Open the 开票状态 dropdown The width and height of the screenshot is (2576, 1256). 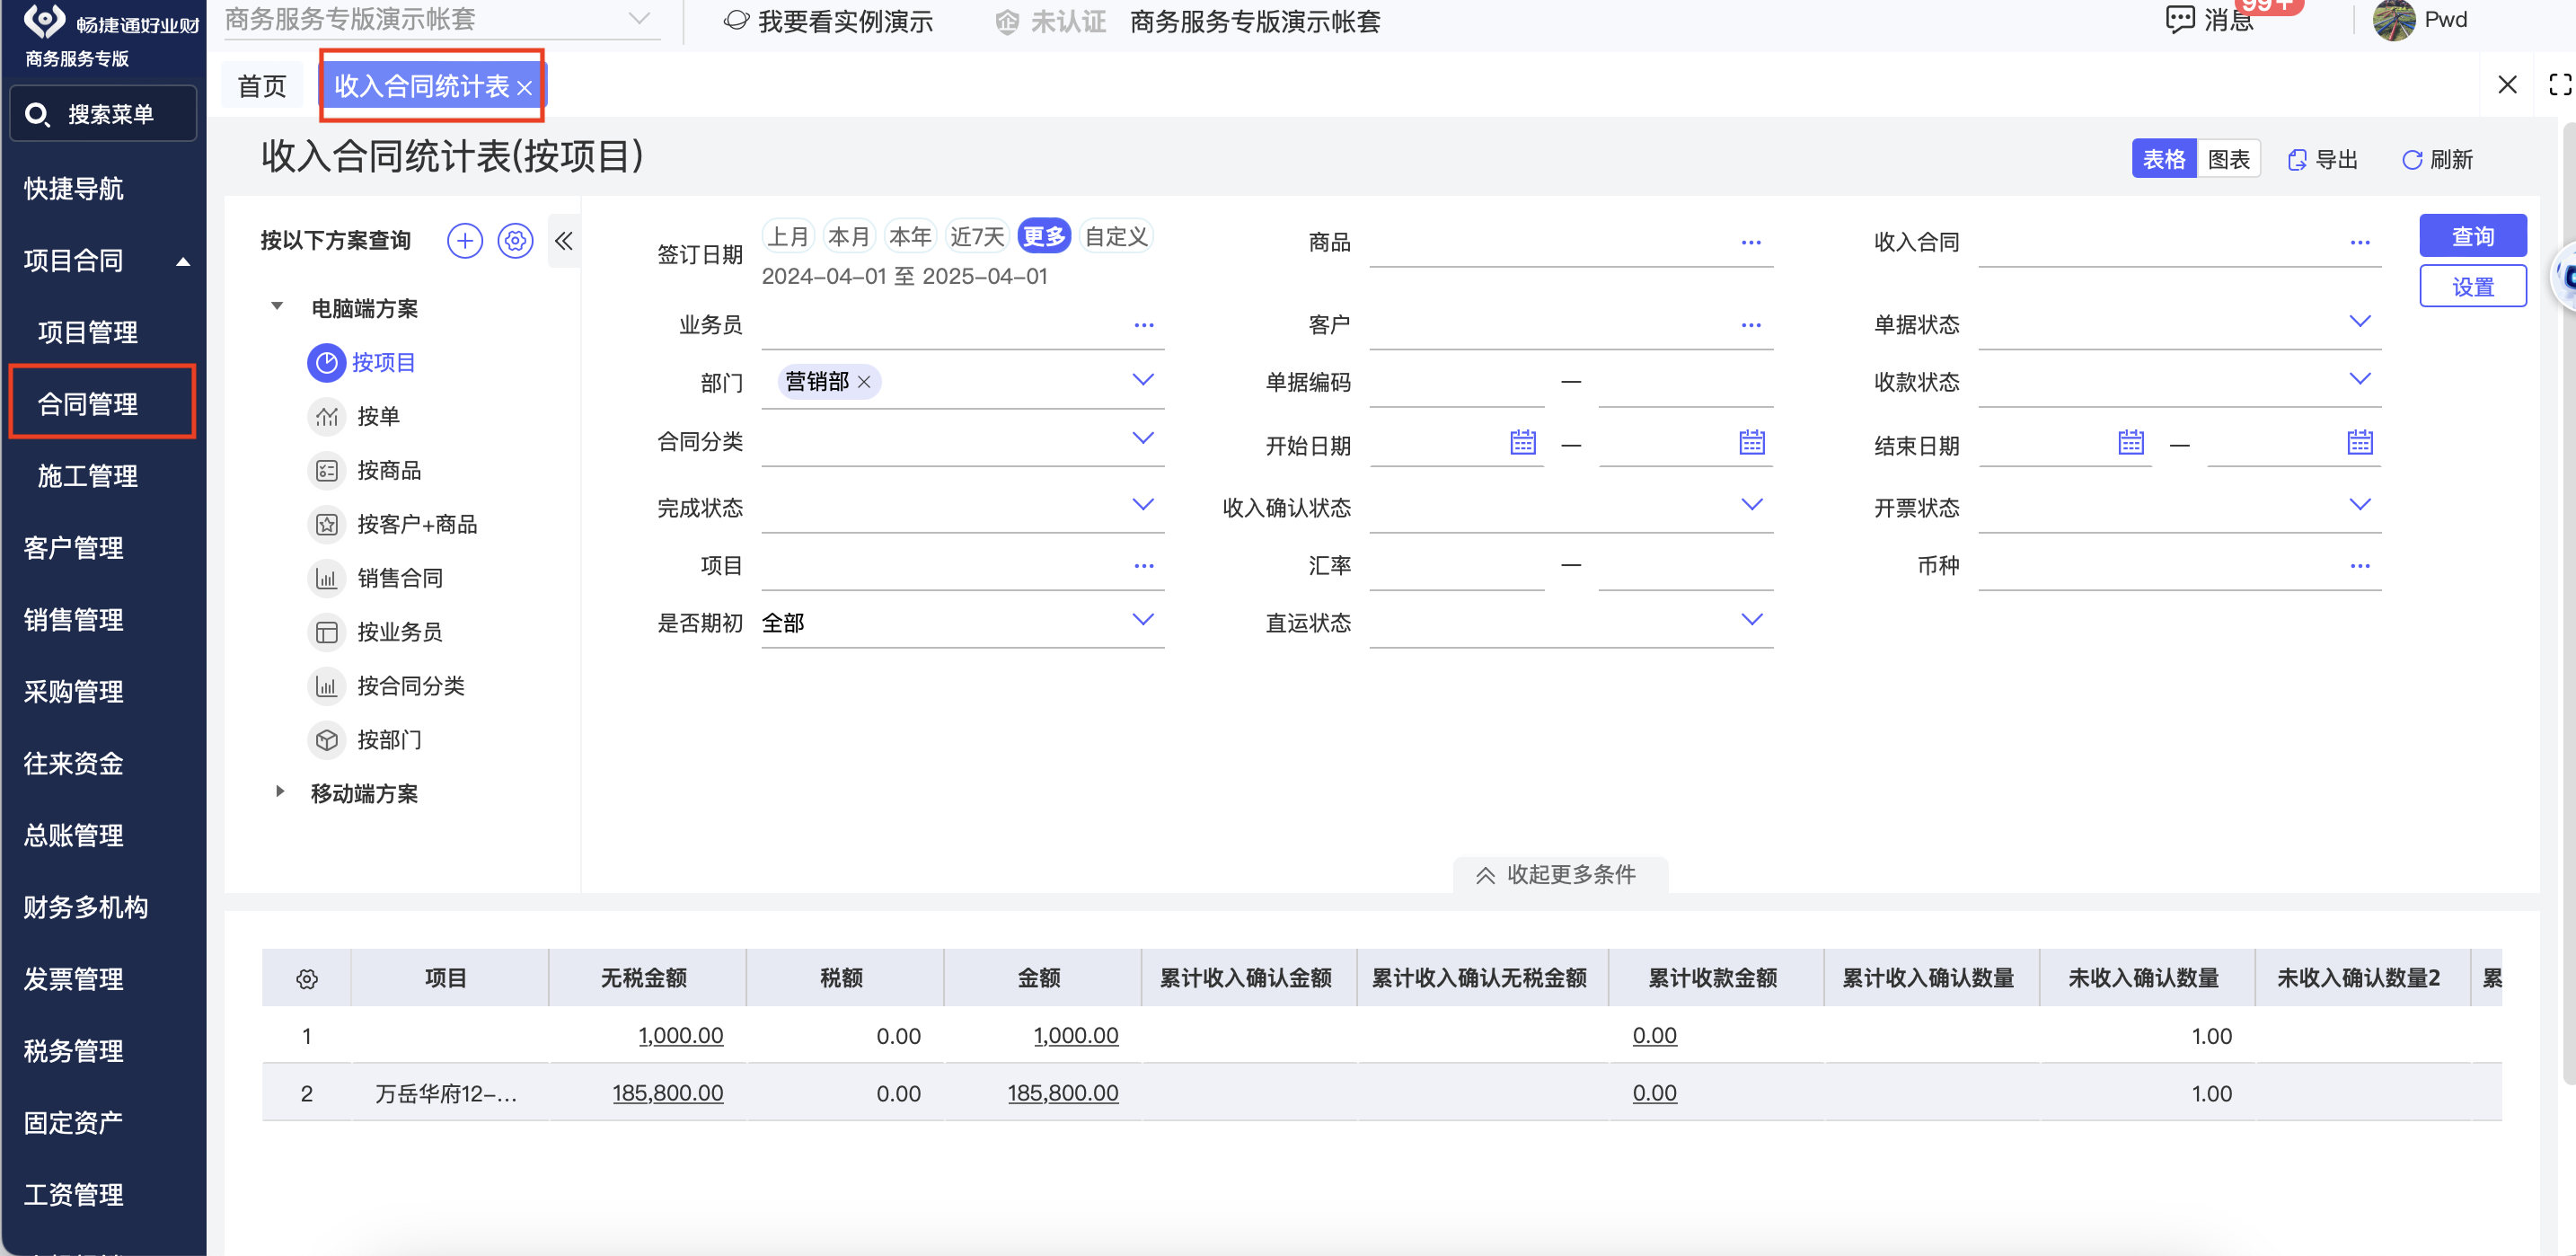[x=2360, y=505]
